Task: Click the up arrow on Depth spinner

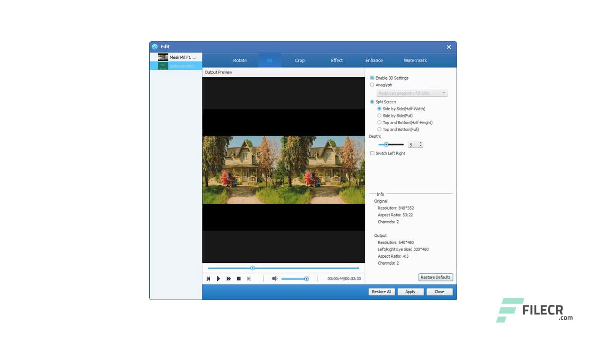Action: (x=421, y=143)
